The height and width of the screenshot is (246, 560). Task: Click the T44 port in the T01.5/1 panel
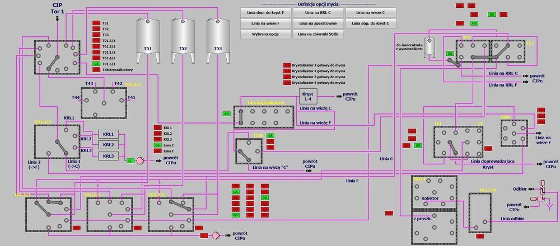86,101
